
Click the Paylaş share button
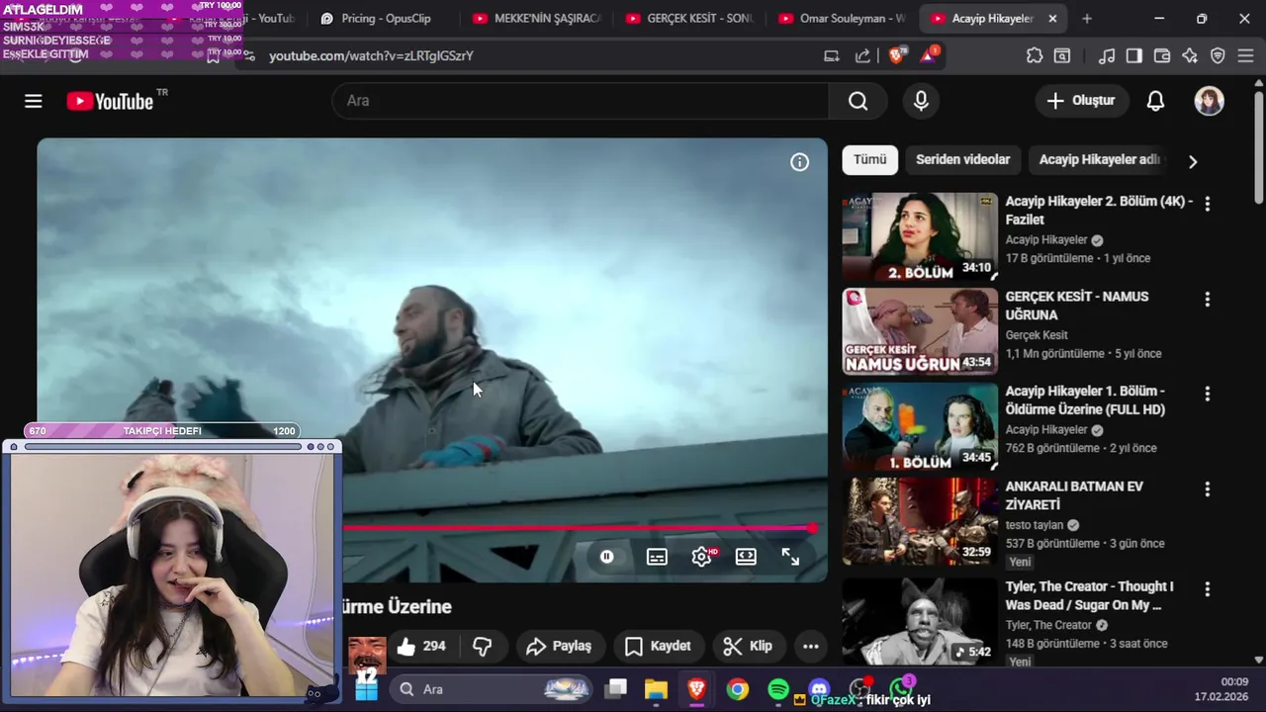[x=559, y=646]
